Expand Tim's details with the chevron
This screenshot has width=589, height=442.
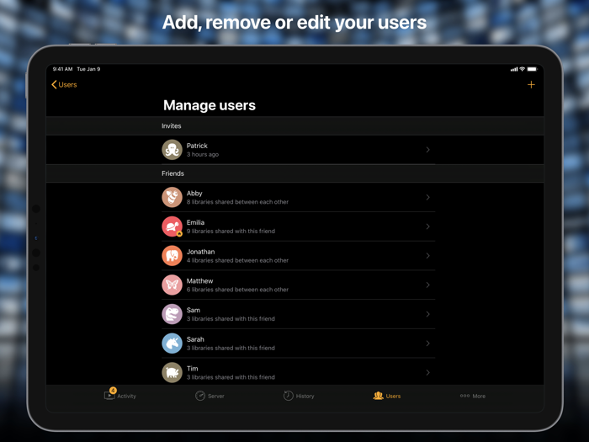[427, 372]
